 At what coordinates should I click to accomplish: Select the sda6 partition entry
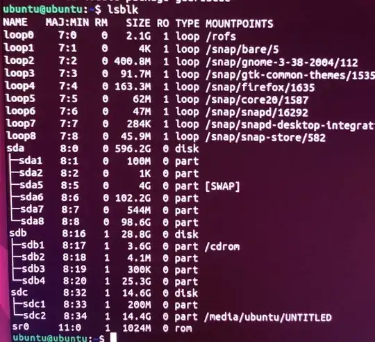point(32,197)
